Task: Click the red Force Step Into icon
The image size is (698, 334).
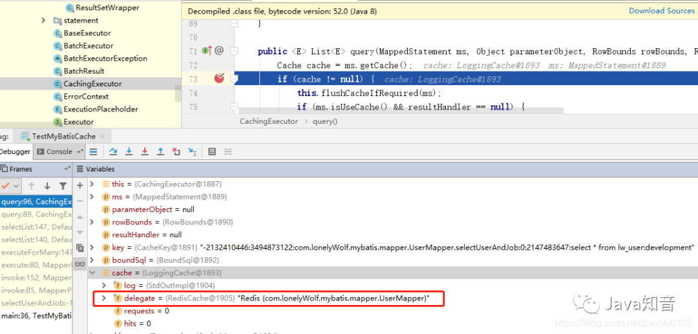Action: pos(145,152)
